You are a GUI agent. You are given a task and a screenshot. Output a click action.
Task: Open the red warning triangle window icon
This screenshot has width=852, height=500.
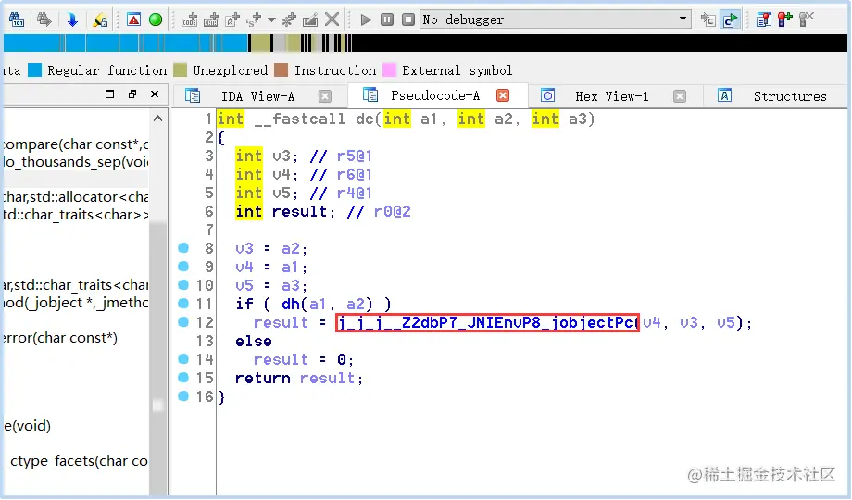click(x=133, y=19)
